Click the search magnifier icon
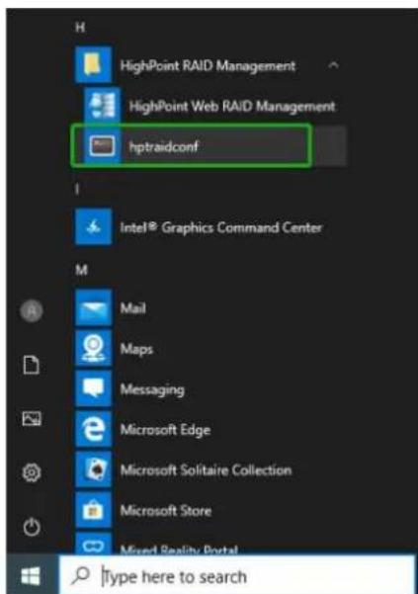The width and height of the screenshot is (418, 594). click(x=80, y=576)
